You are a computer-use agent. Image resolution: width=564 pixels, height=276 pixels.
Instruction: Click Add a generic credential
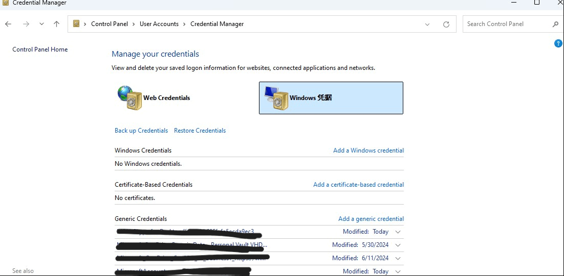tap(371, 219)
